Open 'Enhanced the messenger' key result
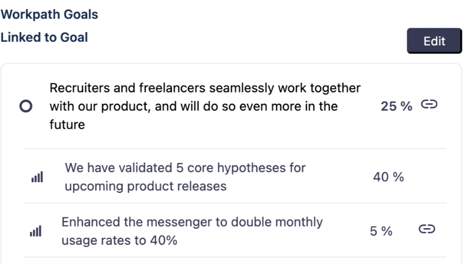This screenshot has width=465, height=264. click(192, 222)
